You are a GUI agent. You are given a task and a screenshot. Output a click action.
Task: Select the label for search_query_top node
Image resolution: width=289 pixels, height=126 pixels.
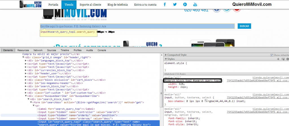point(66,109)
